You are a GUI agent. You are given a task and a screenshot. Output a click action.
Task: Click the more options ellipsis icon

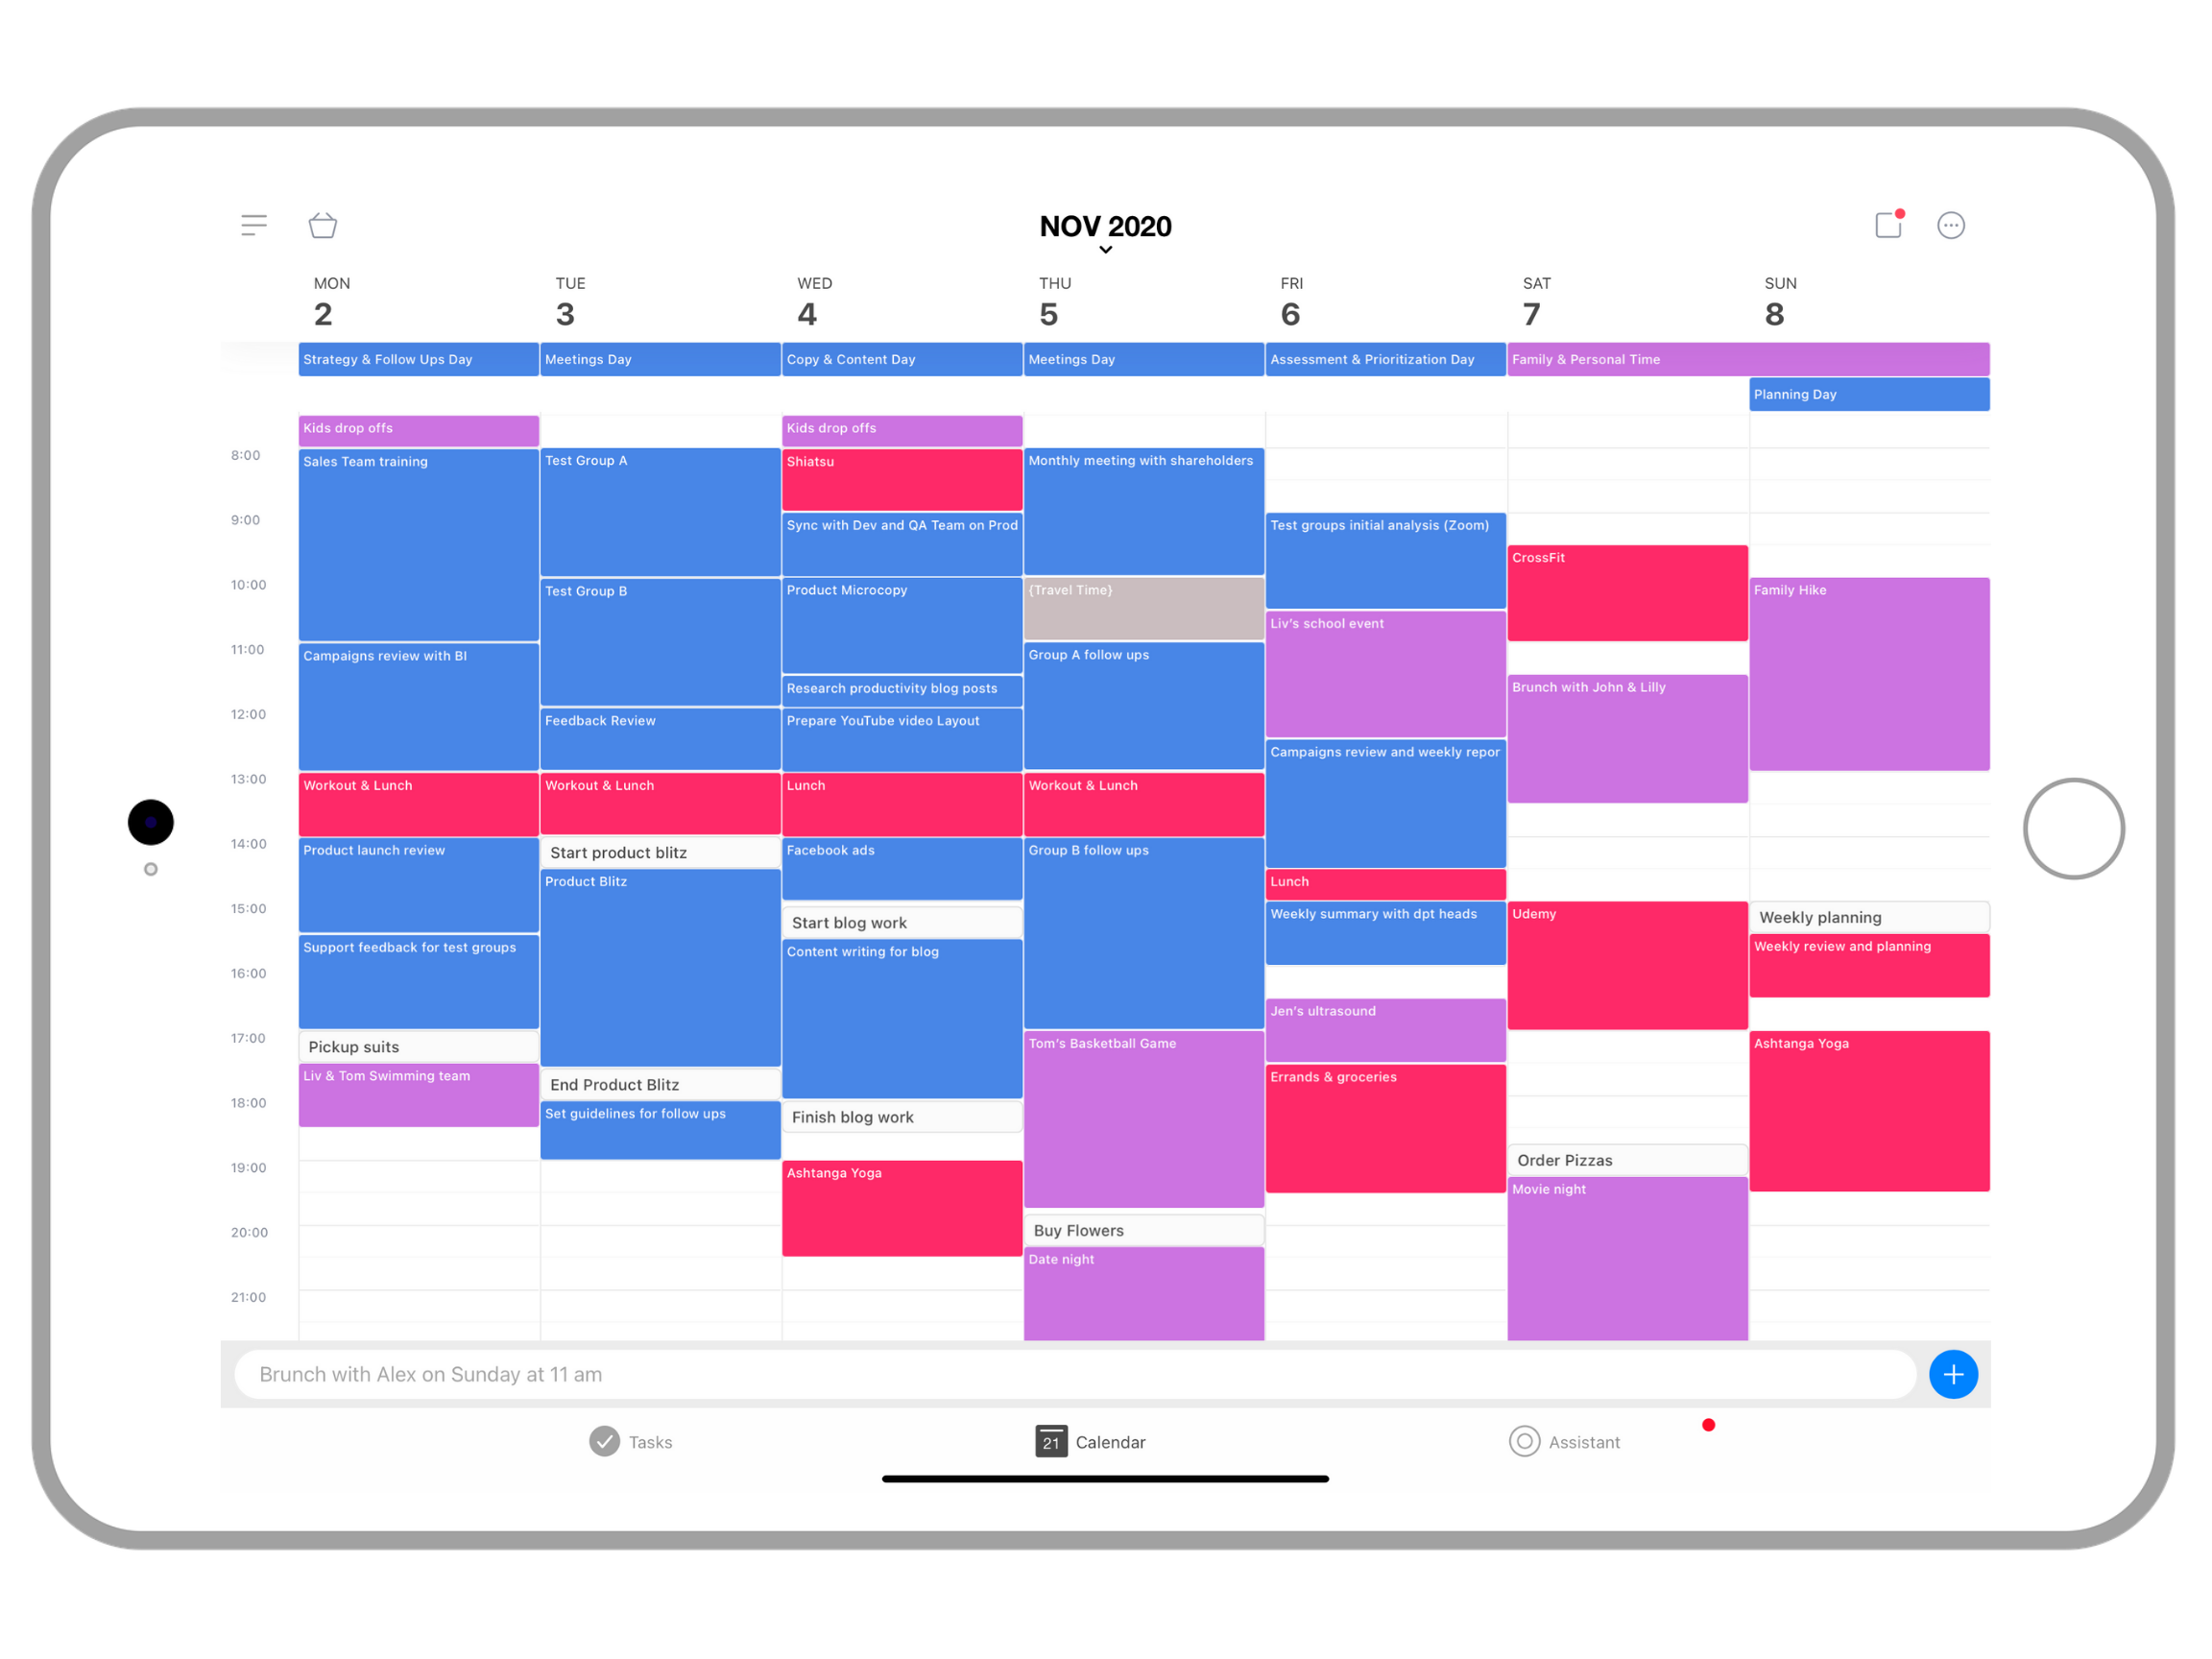(1951, 223)
